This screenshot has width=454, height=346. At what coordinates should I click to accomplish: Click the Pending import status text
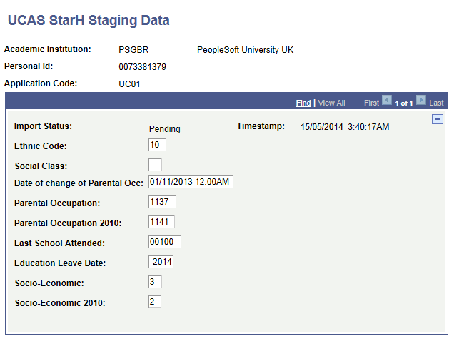pos(164,129)
